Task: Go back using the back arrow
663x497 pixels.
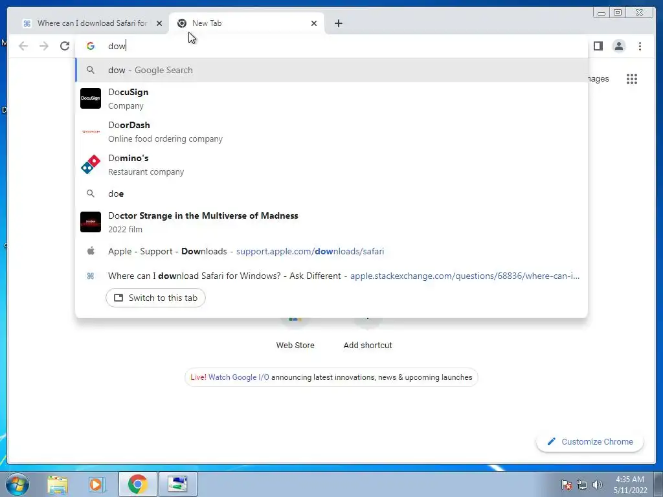Action: pos(23,46)
